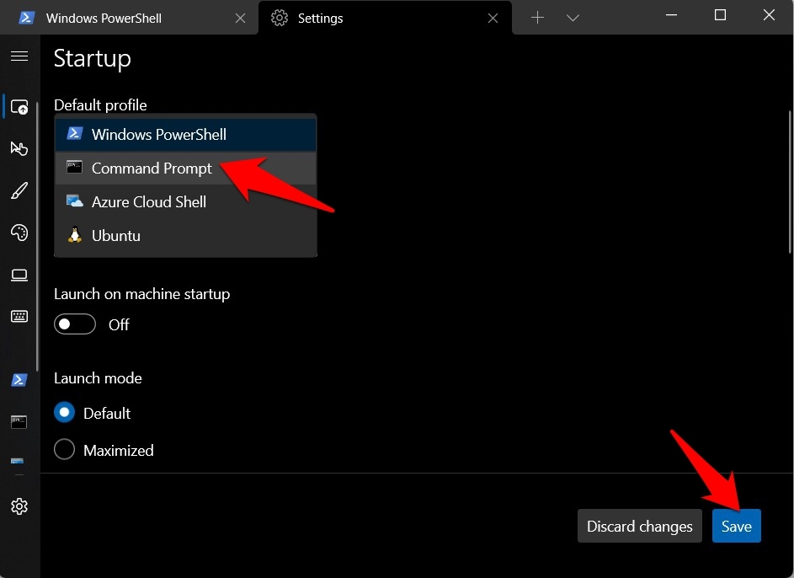
Task: Maximize the Terminal window
Action: point(720,15)
